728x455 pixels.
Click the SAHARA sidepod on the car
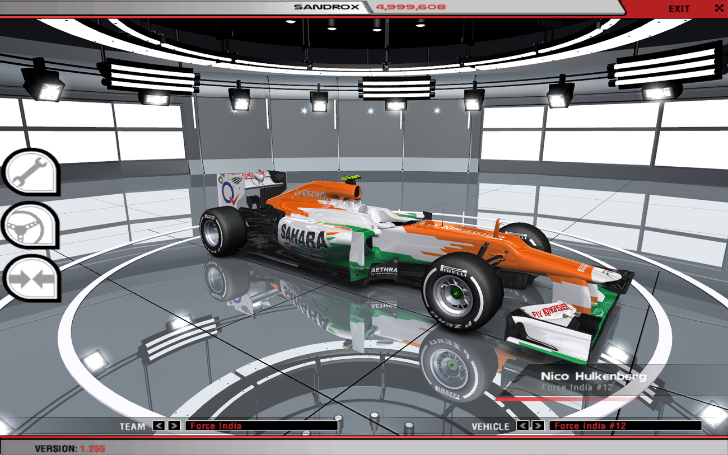(305, 239)
